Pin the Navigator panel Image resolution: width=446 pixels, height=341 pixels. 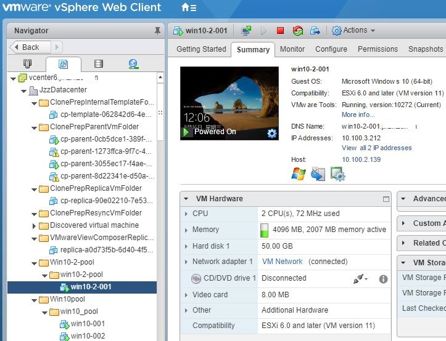tap(157, 31)
